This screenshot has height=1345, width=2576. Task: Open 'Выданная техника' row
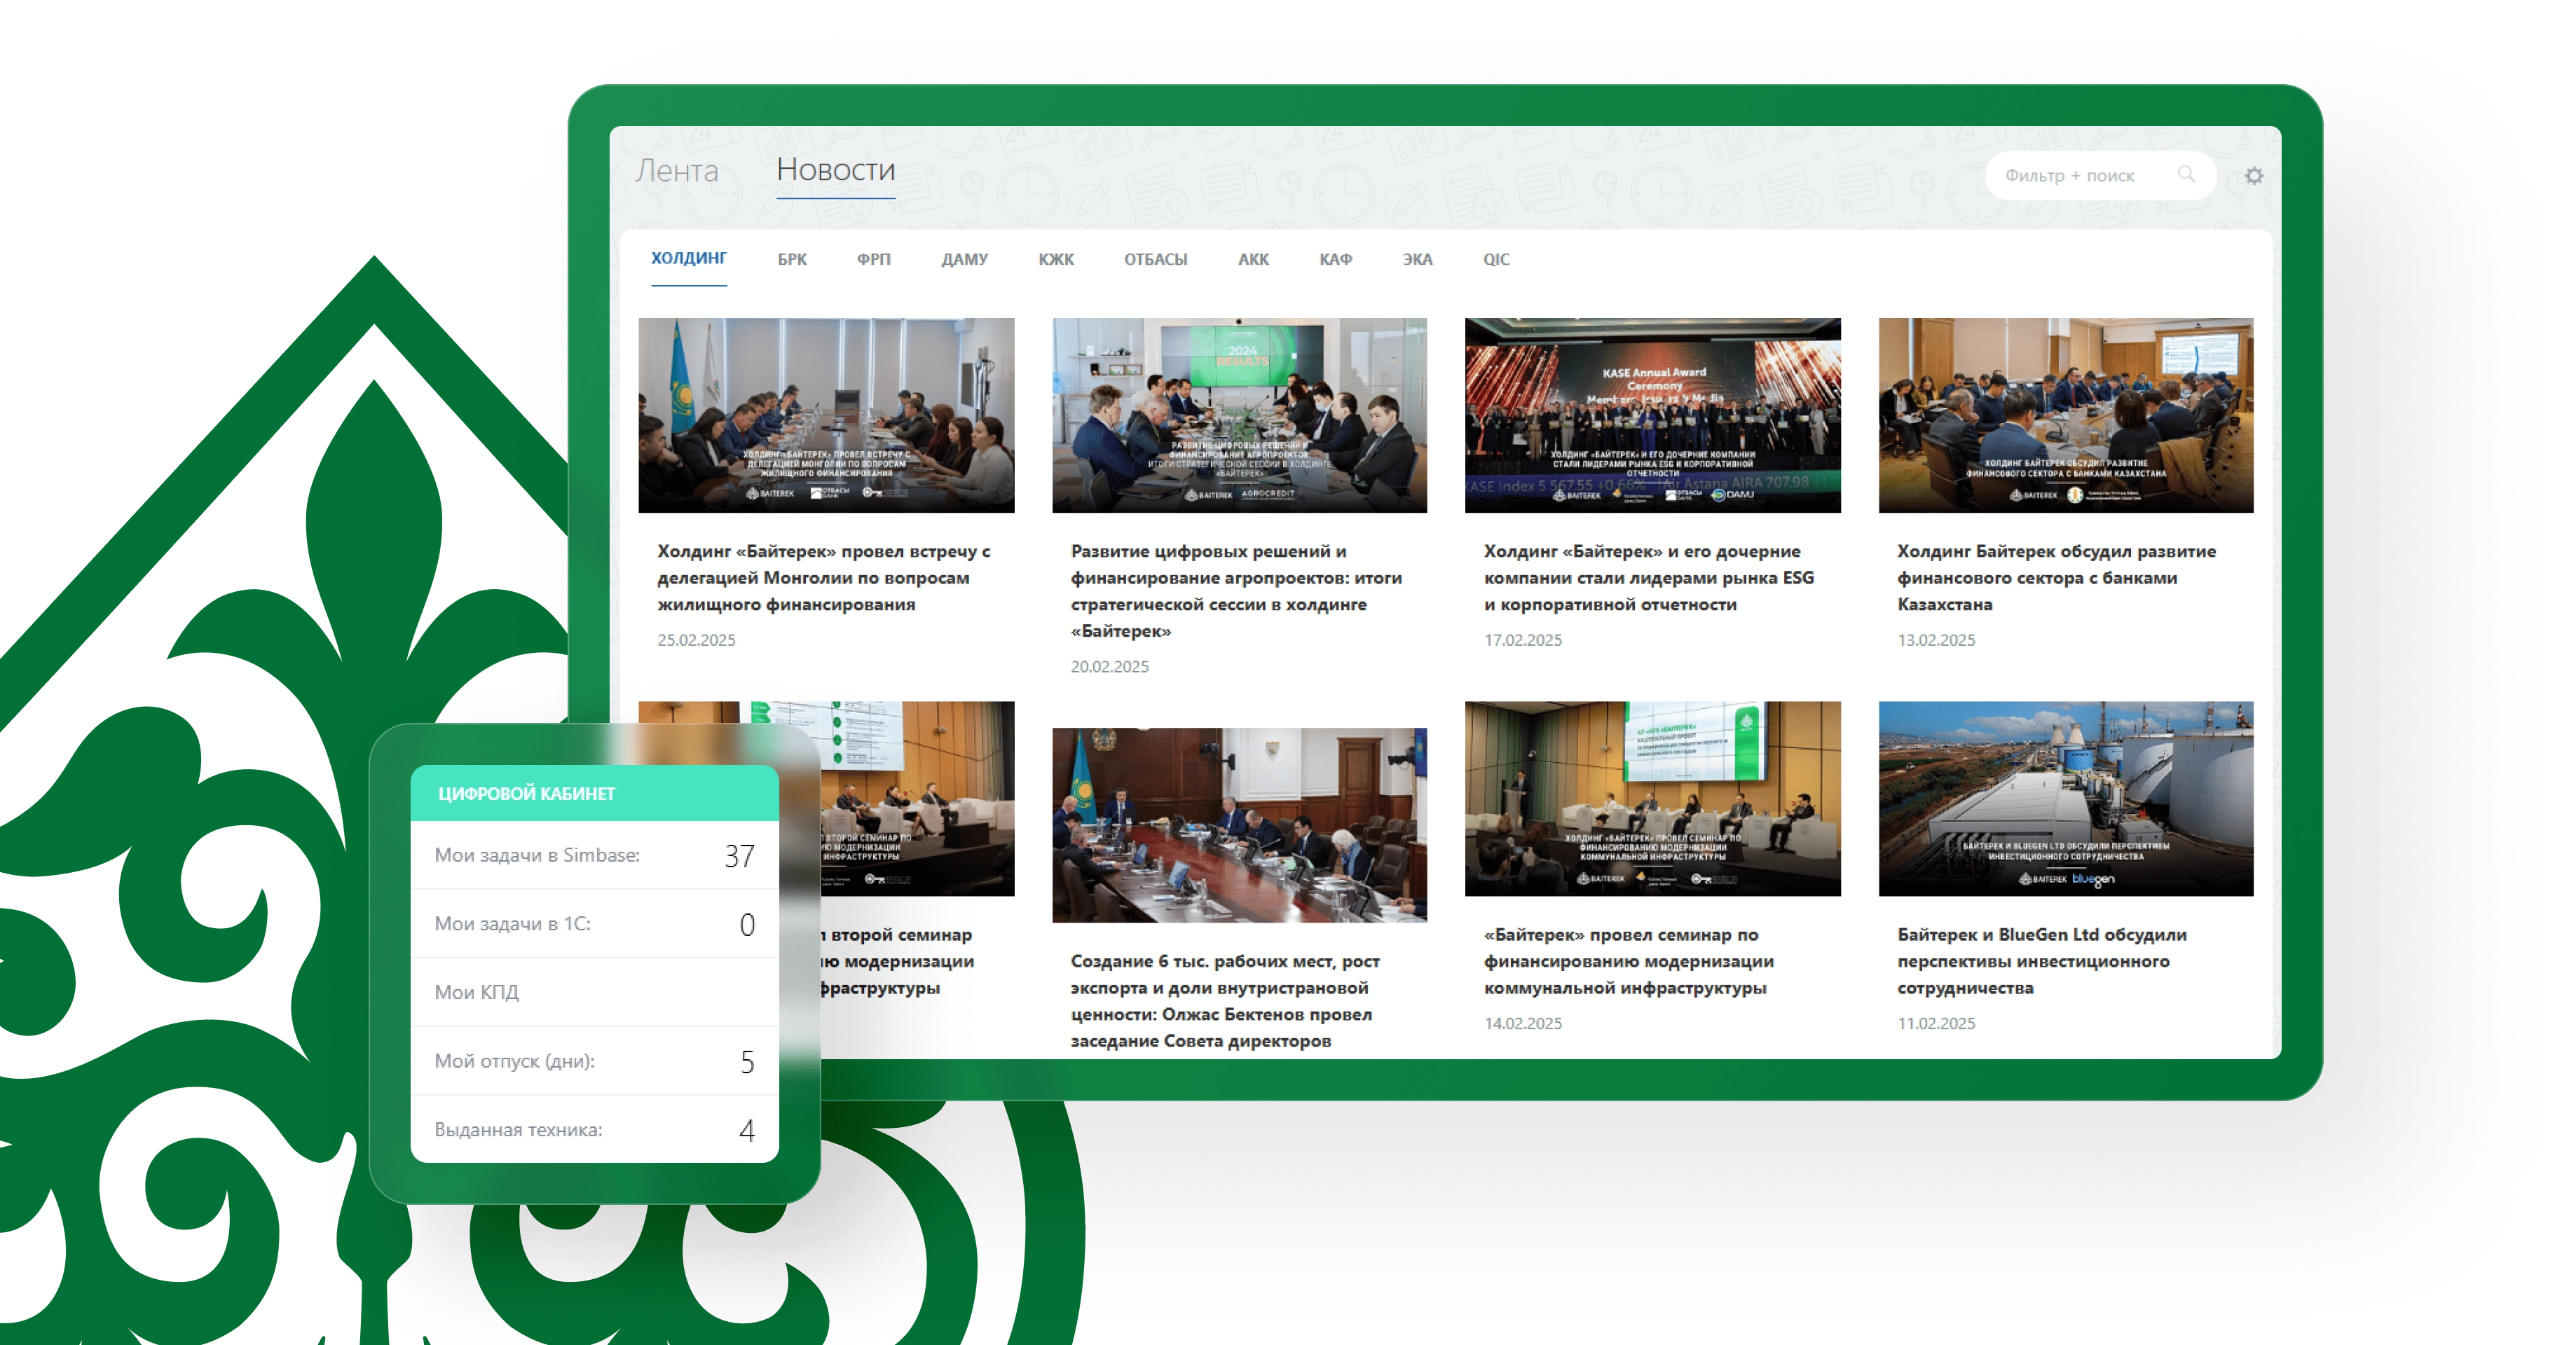(x=594, y=1129)
